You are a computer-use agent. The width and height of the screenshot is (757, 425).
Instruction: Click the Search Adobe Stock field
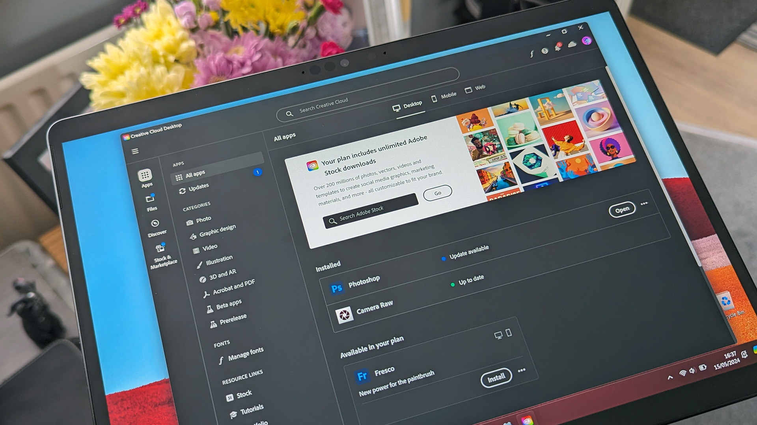[371, 212]
